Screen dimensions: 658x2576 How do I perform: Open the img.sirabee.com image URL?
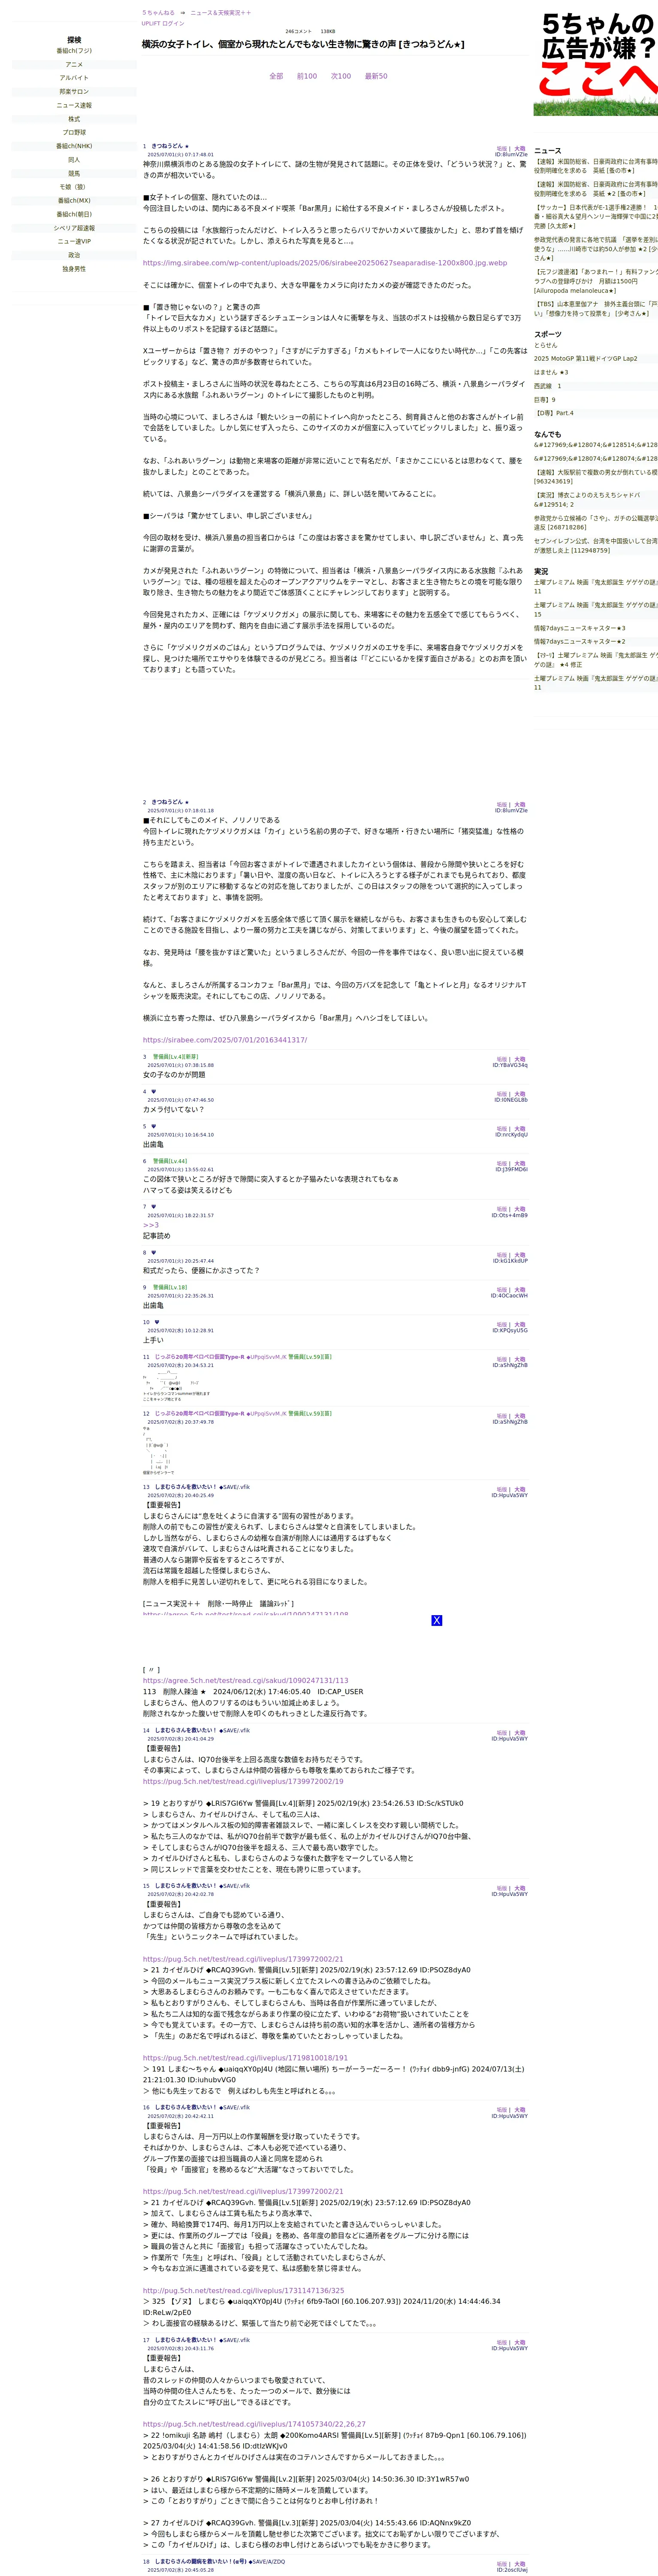(x=325, y=263)
